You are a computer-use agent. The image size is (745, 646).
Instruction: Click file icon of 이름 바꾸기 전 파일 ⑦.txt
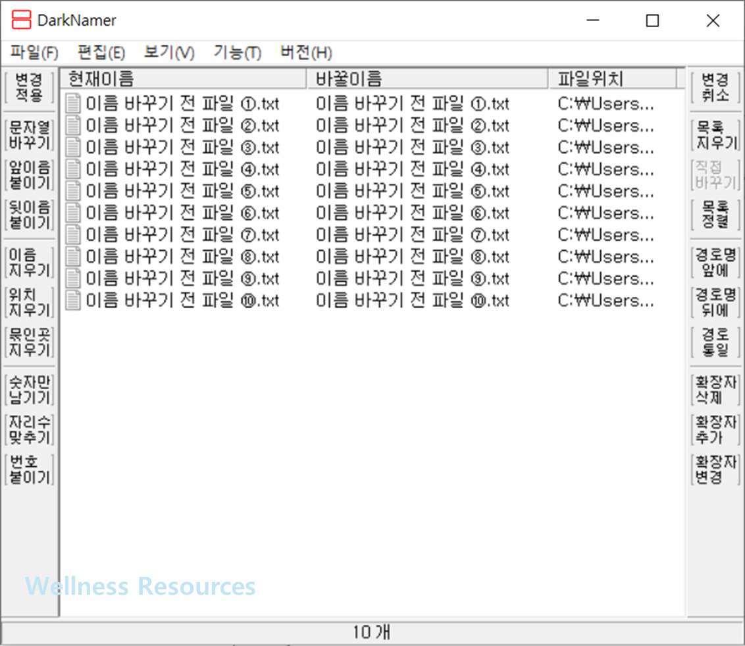pyautogui.click(x=72, y=234)
